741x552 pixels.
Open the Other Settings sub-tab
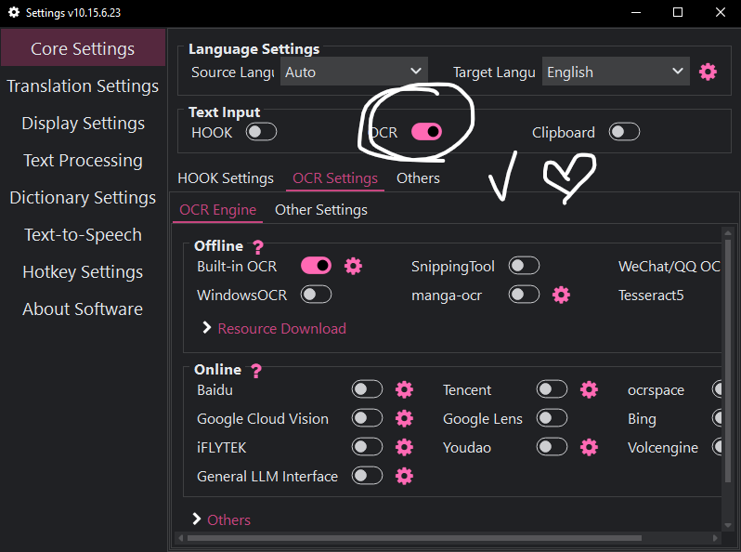click(x=321, y=209)
